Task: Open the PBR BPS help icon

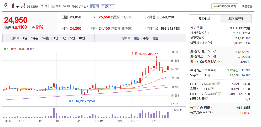Action: 220,94
